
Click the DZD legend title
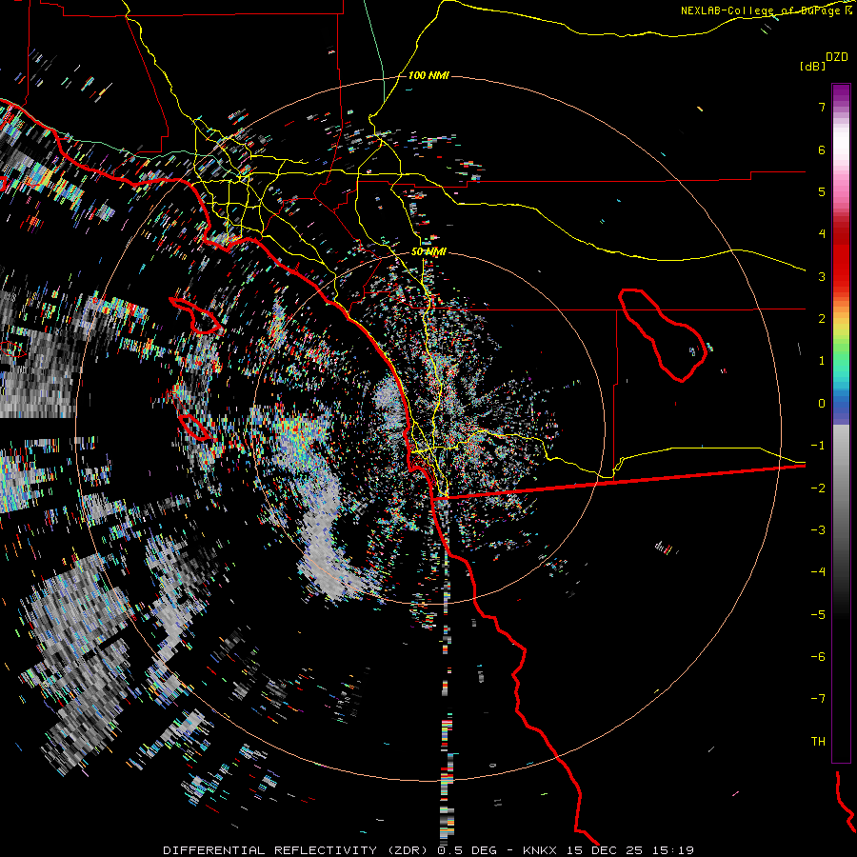click(837, 57)
